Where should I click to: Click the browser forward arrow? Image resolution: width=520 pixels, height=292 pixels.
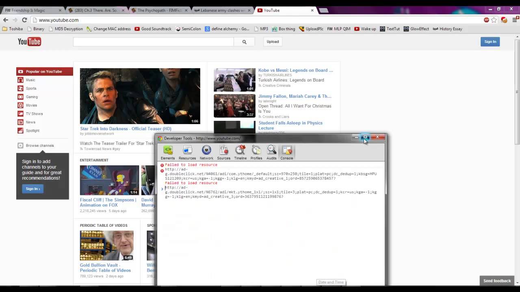pyautogui.click(x=15, y=20)
